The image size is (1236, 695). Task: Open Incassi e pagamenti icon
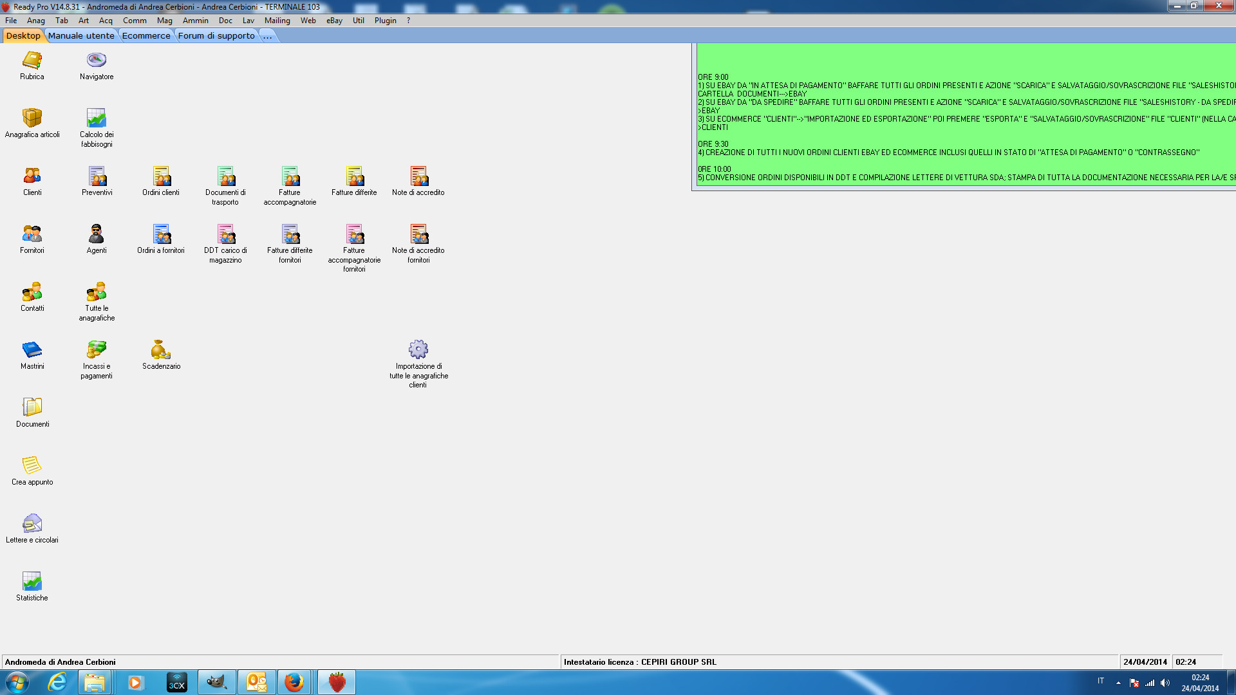coord(97,350)
